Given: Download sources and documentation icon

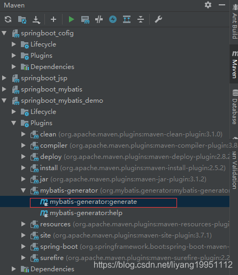Looking at the screenshot, I should pos(36,20).
